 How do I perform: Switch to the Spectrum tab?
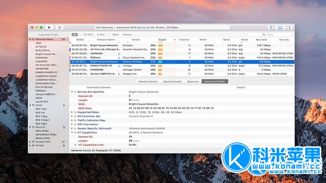[193, 81]
